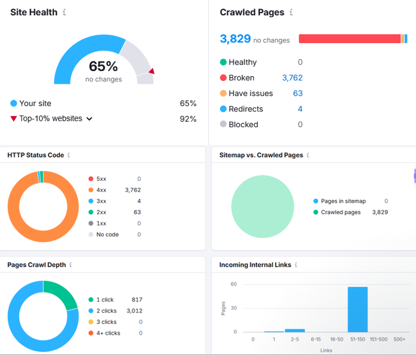Select the 51-150 links bar in chart
Screen dimensions: 416x355
pos(357,310)
